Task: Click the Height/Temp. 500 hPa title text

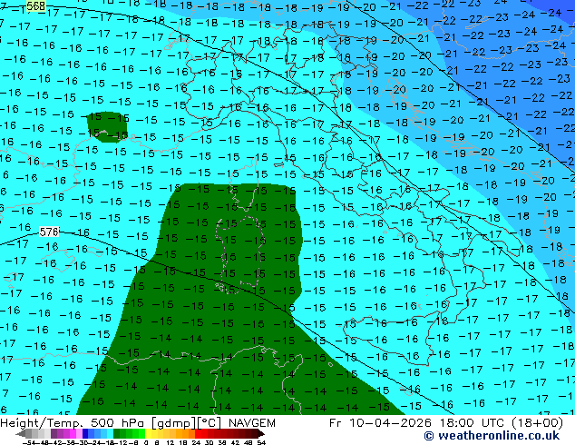Action: click(73, 423)
